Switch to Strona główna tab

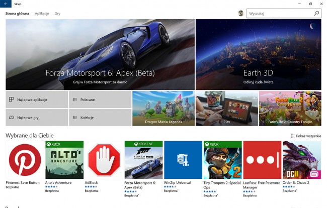coord(17,14)
